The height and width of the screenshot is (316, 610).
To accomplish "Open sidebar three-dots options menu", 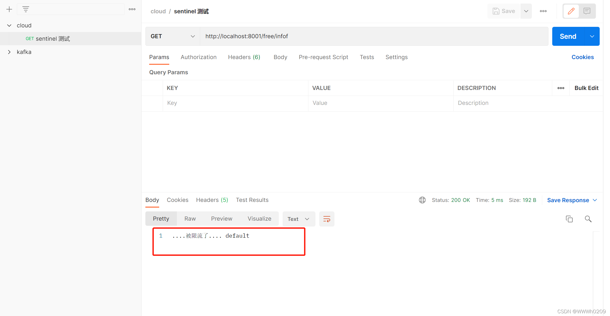I will 132,9.
